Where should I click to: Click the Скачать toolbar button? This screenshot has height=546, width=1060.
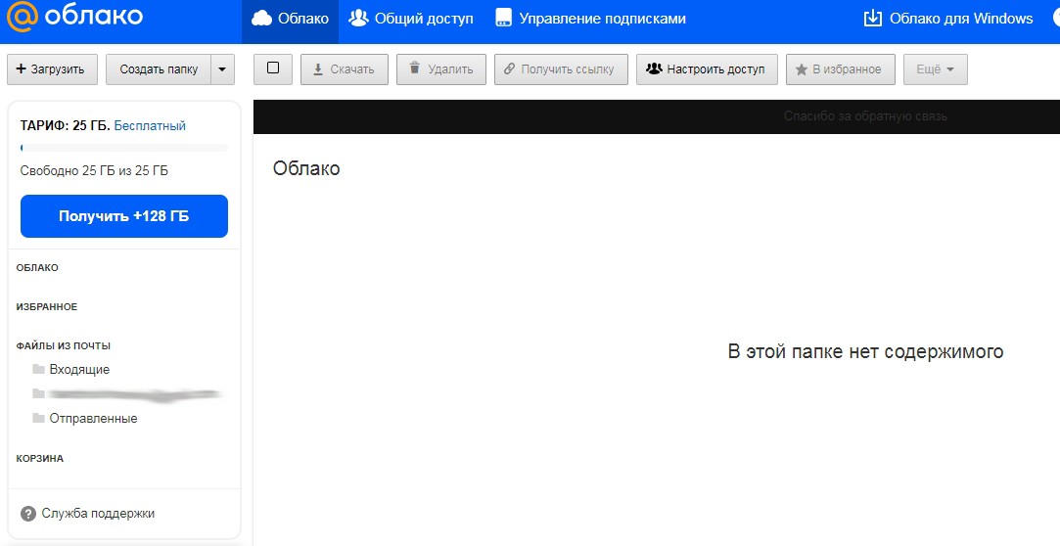click(345, 69)
